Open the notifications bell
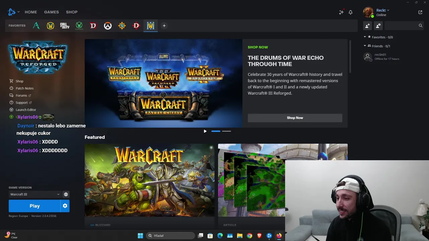Image resolution: width=429 pixels, height=241 pixels. tap(351, 12)
